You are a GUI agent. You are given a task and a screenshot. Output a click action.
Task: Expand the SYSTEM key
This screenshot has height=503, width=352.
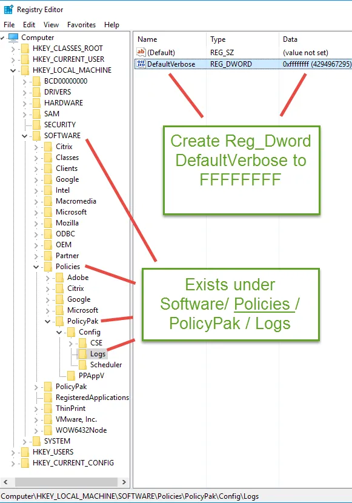(24, 442)
